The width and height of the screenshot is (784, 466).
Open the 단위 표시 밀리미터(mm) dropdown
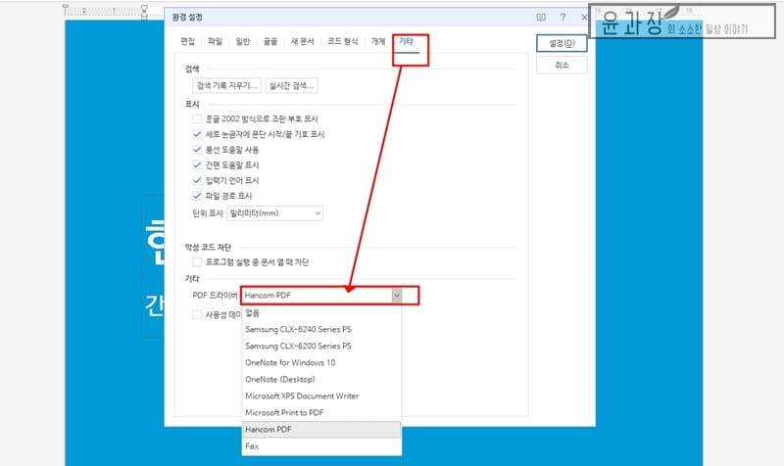point(274,213)
